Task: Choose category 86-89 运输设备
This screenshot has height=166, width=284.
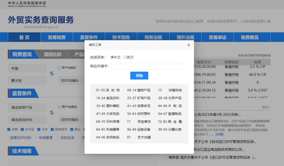Action: click(x=139, y=129)
